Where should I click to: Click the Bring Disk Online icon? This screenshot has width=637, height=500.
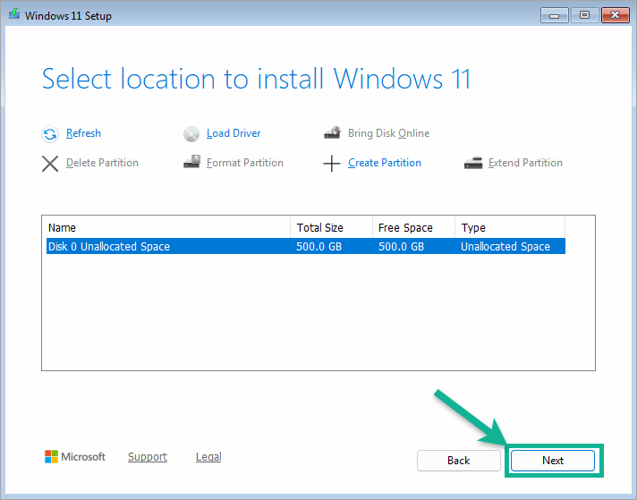tap(332, 132)
